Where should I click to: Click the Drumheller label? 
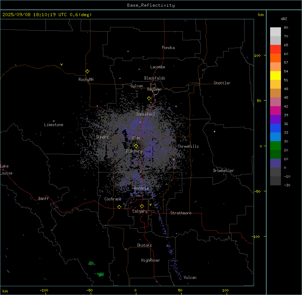pyautogui.click(x=224, y=171)
